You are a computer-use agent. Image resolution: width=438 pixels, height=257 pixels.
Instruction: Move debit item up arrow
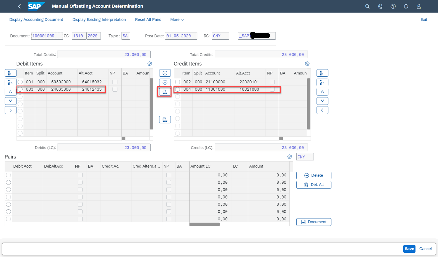(x=10, y=92)
